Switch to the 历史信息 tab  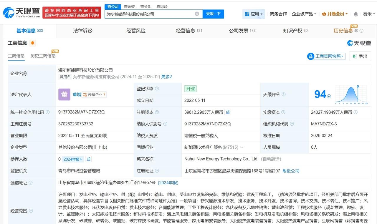click(343, 31)
